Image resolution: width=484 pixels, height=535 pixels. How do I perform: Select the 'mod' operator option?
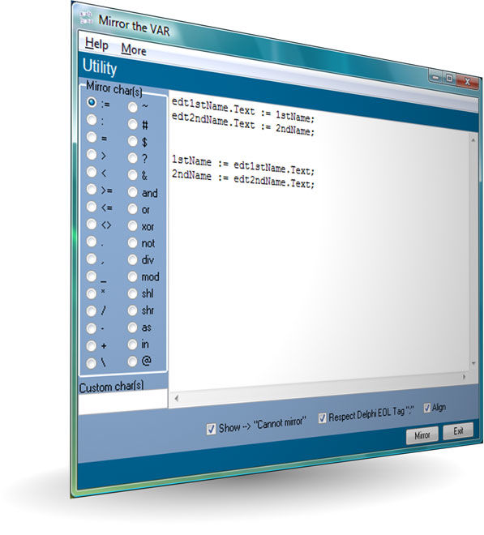pyautogui.click(x=132, y=276)
